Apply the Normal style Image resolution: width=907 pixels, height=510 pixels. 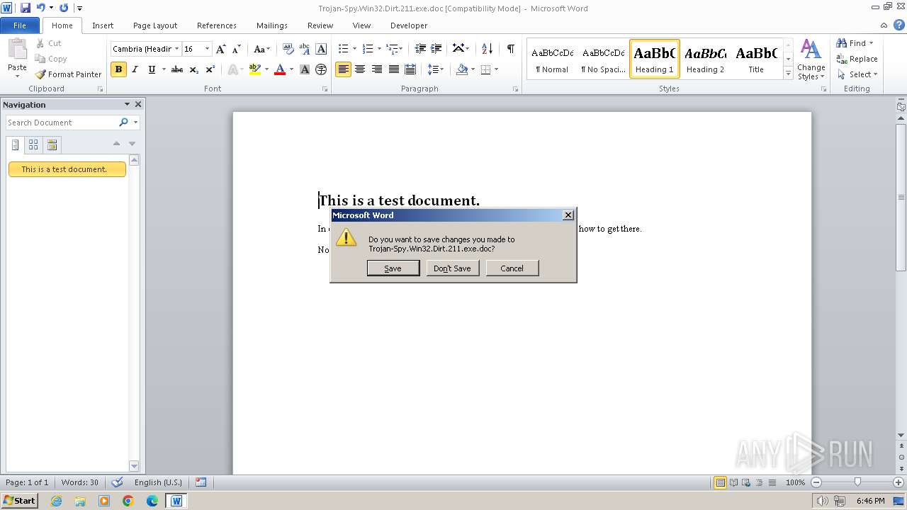point(552,59)
